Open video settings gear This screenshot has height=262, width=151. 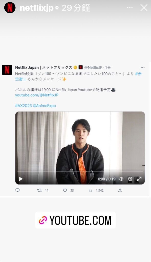tap(130, 179)
